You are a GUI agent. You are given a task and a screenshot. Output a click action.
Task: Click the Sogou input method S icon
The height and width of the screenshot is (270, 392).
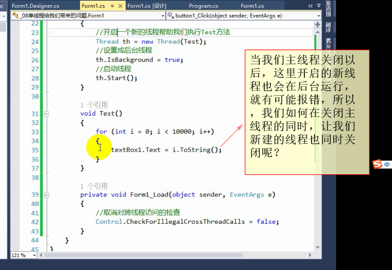click(377, 164)
